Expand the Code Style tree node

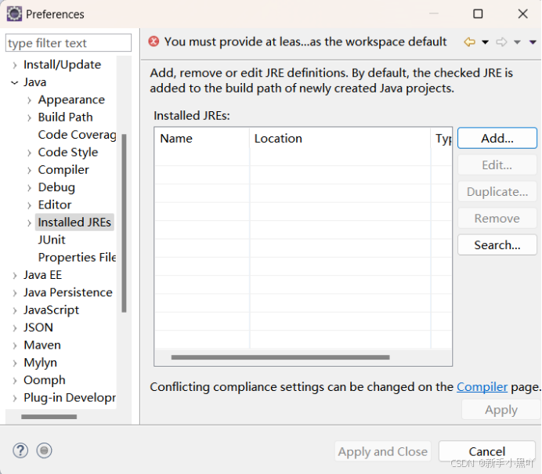click(30, 153)
